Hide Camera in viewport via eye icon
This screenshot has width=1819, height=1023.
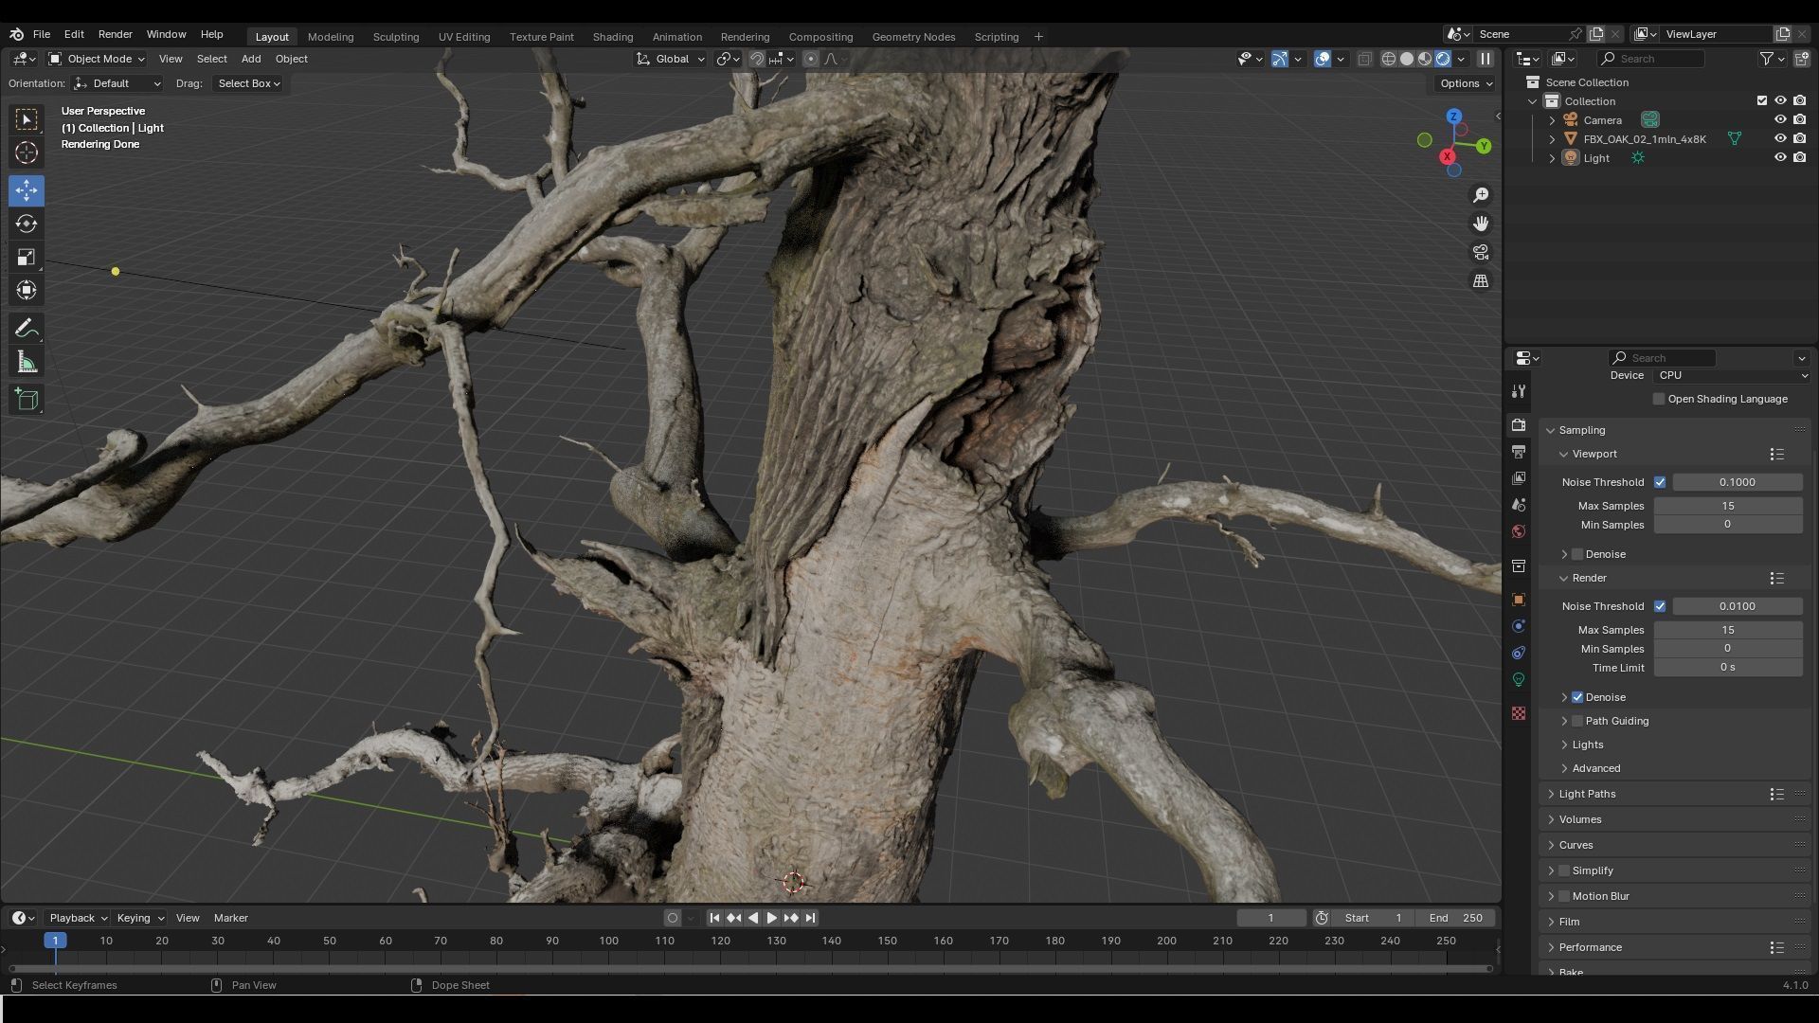point(1780,119)
